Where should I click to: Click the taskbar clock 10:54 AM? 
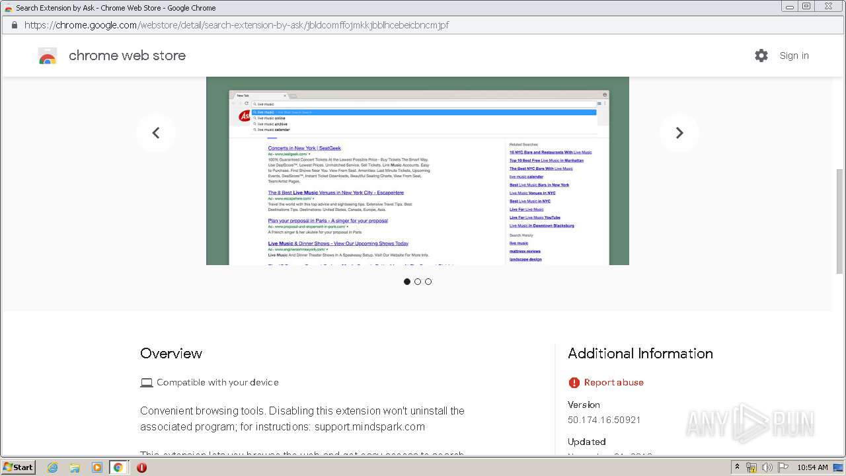click(x=812, y=467)
